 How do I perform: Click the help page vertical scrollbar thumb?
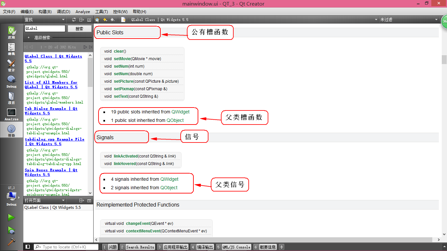[444, 59]
